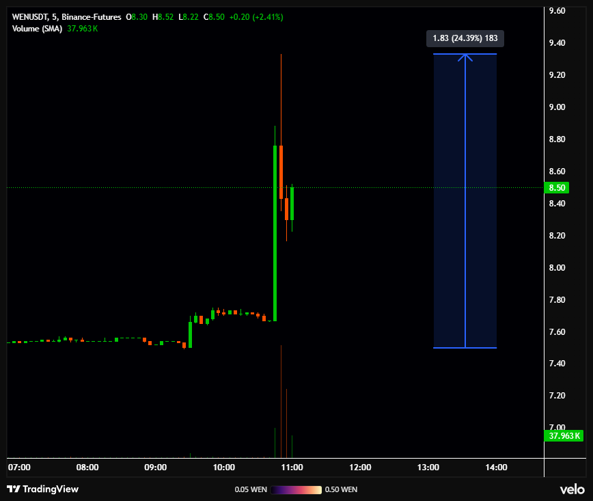This screenshot has height=501, width=593.
Task: Click the 7.60 price axis label
Action: pyautogui.click(x=557, y=332)
